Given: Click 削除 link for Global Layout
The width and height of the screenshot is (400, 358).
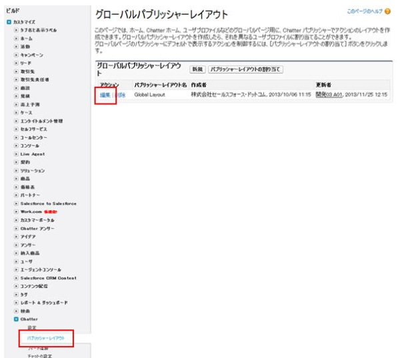Looking at the screenshot, I should click(x=121, y=95).
